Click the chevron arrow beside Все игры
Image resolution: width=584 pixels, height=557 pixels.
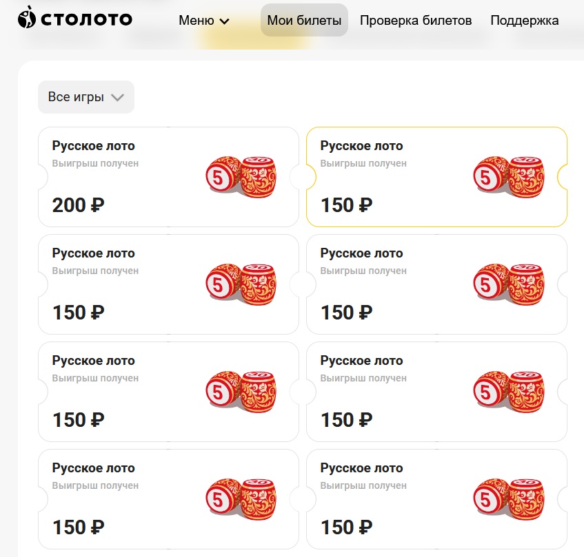(x=117, y=98)
